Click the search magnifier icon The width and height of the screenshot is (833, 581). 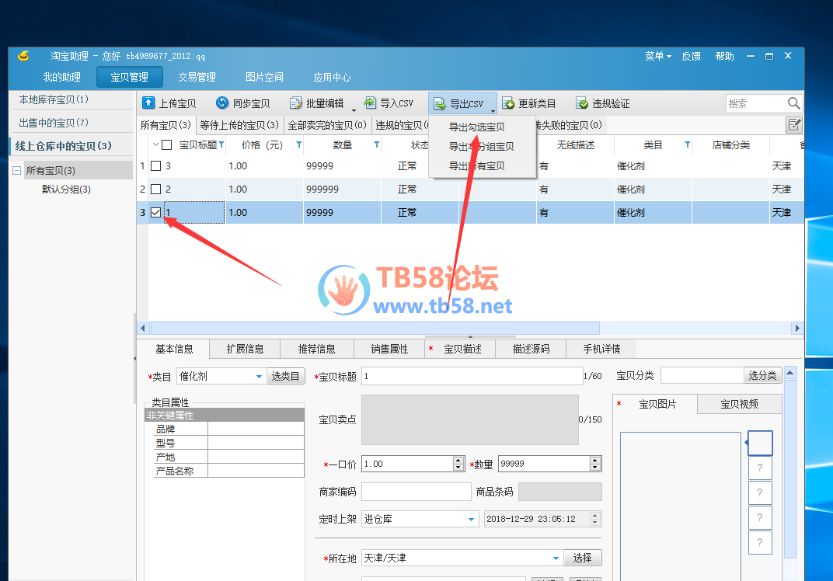pos(793,103)
